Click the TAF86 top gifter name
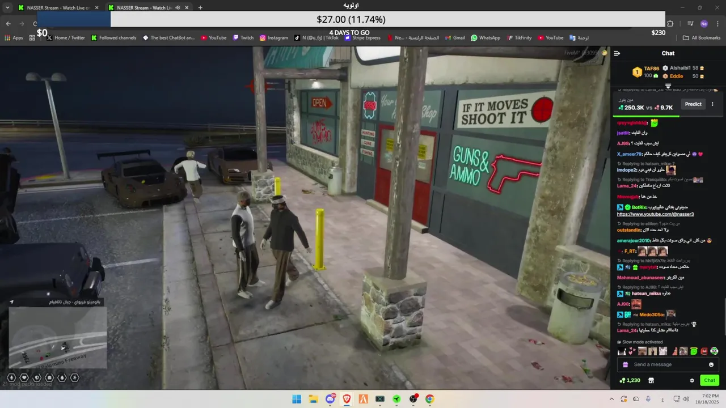 point(652,69)
